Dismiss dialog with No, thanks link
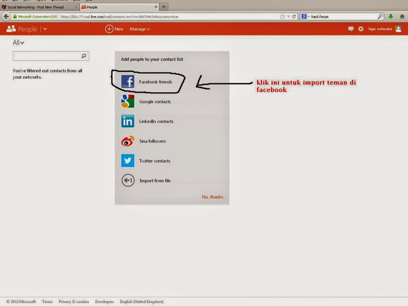 coord(213,197)
